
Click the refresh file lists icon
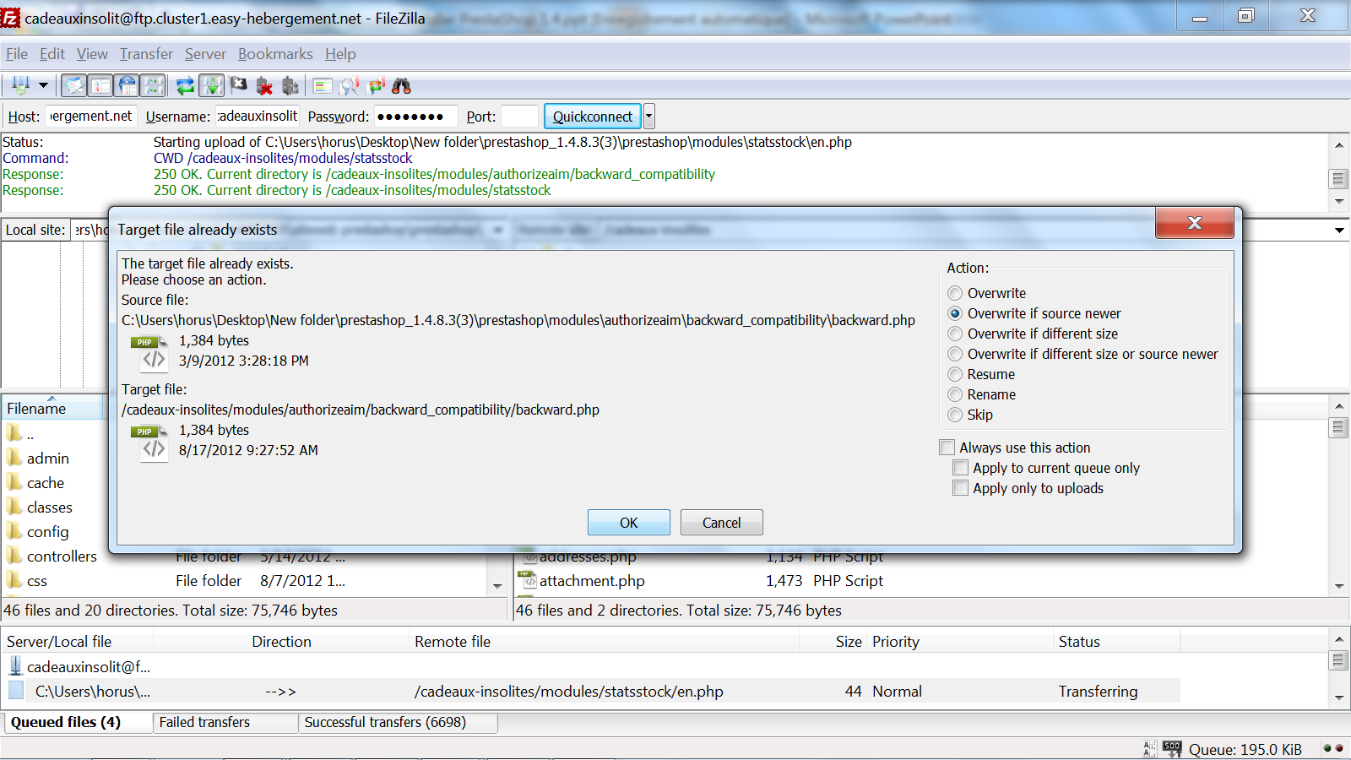185,85
